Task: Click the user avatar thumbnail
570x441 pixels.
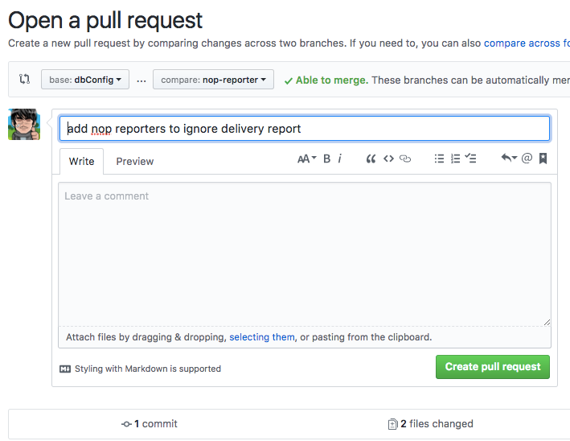Action: point(24,124)
